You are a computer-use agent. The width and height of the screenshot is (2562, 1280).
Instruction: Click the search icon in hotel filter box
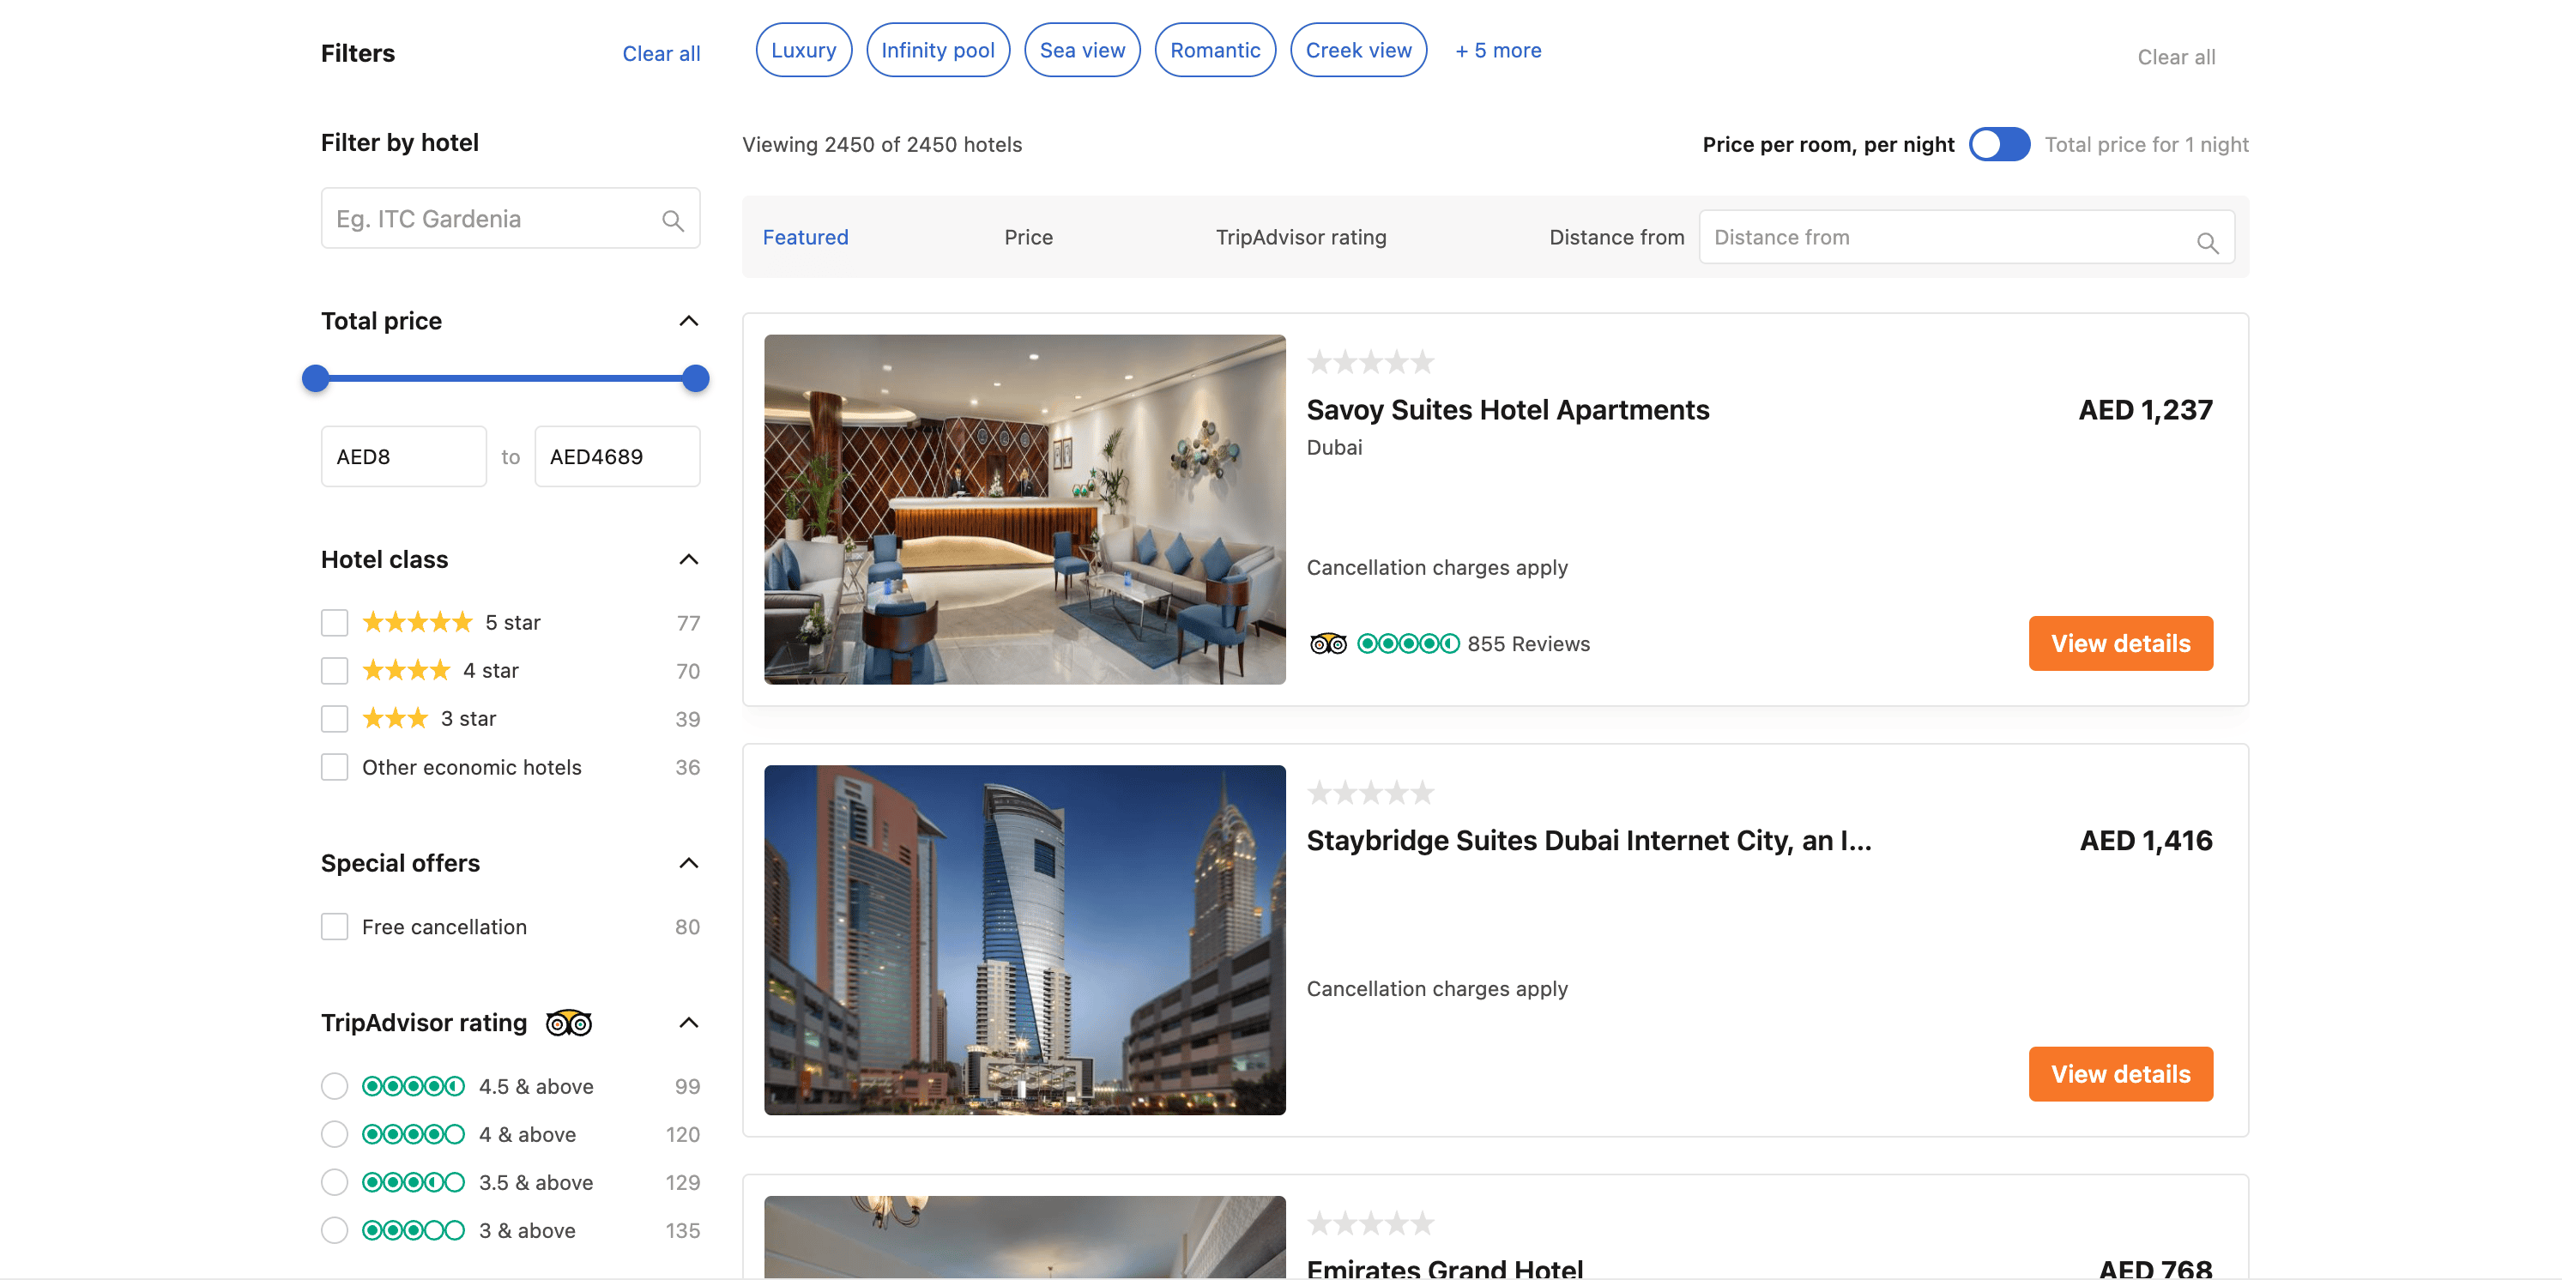pos(674,220)
